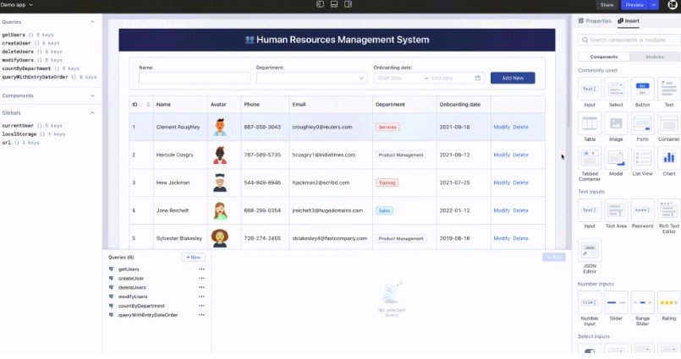Click the Preview button
681x359 pixels.
(634, 5)
